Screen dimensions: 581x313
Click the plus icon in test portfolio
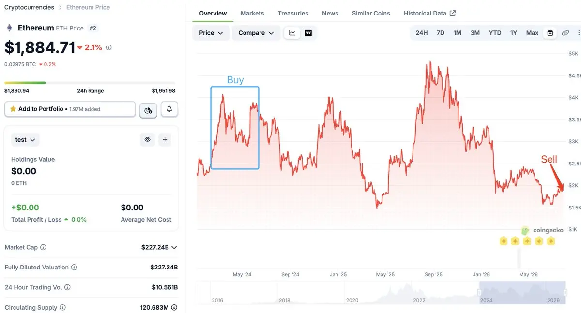(x=165, y=139)
